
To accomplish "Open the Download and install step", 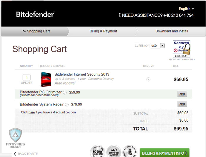I will 172,31.
